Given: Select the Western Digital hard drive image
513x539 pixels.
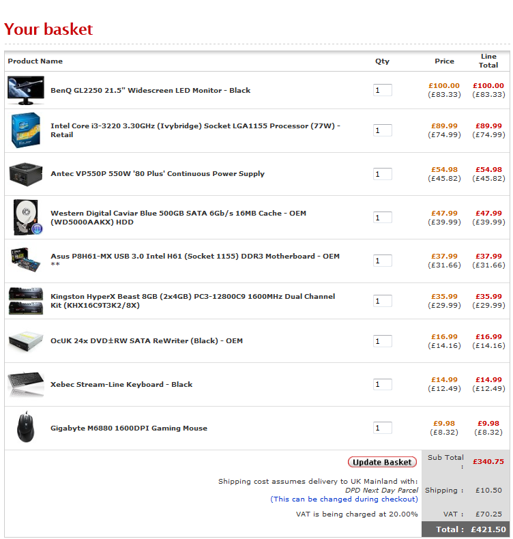Looking at the screenshot, I should [x=25, y=217].
